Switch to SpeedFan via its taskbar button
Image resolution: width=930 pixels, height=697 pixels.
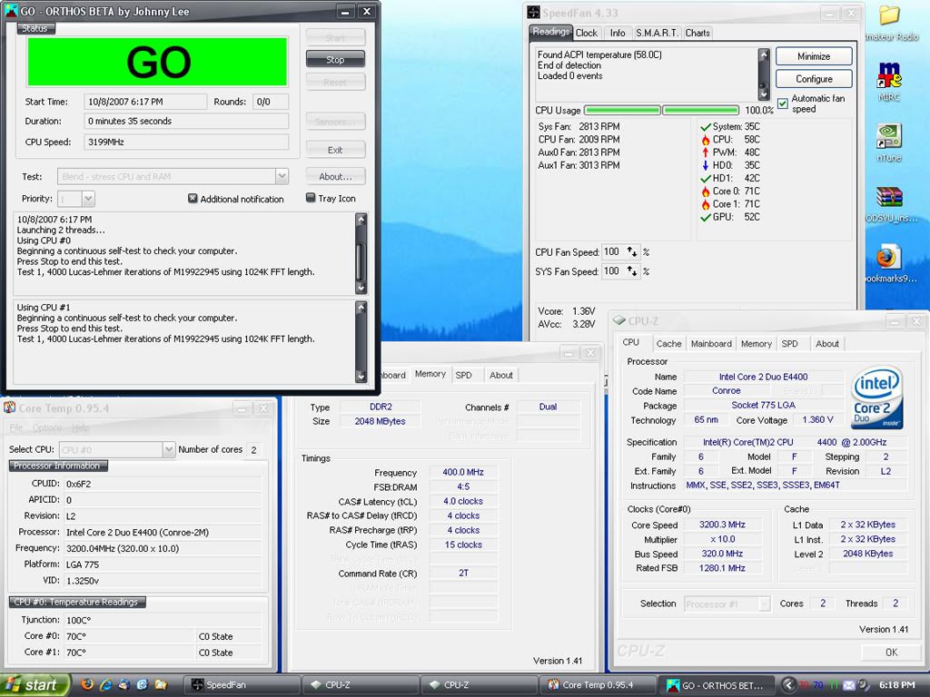point(243,685)
